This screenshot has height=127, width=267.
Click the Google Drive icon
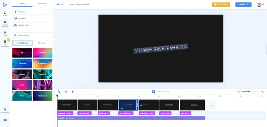pyautogui.click(x=15, y=25)
